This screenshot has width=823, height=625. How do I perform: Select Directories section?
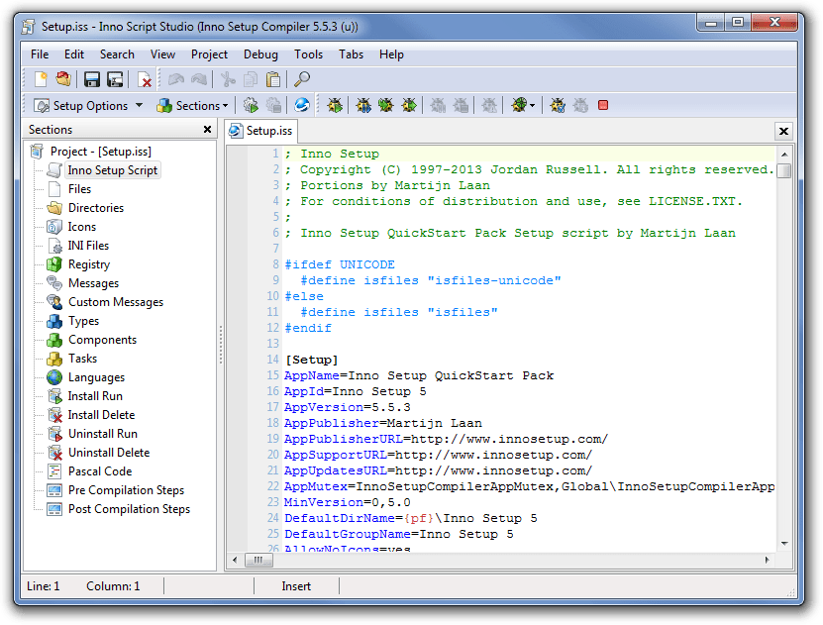(x=96, y=208)
